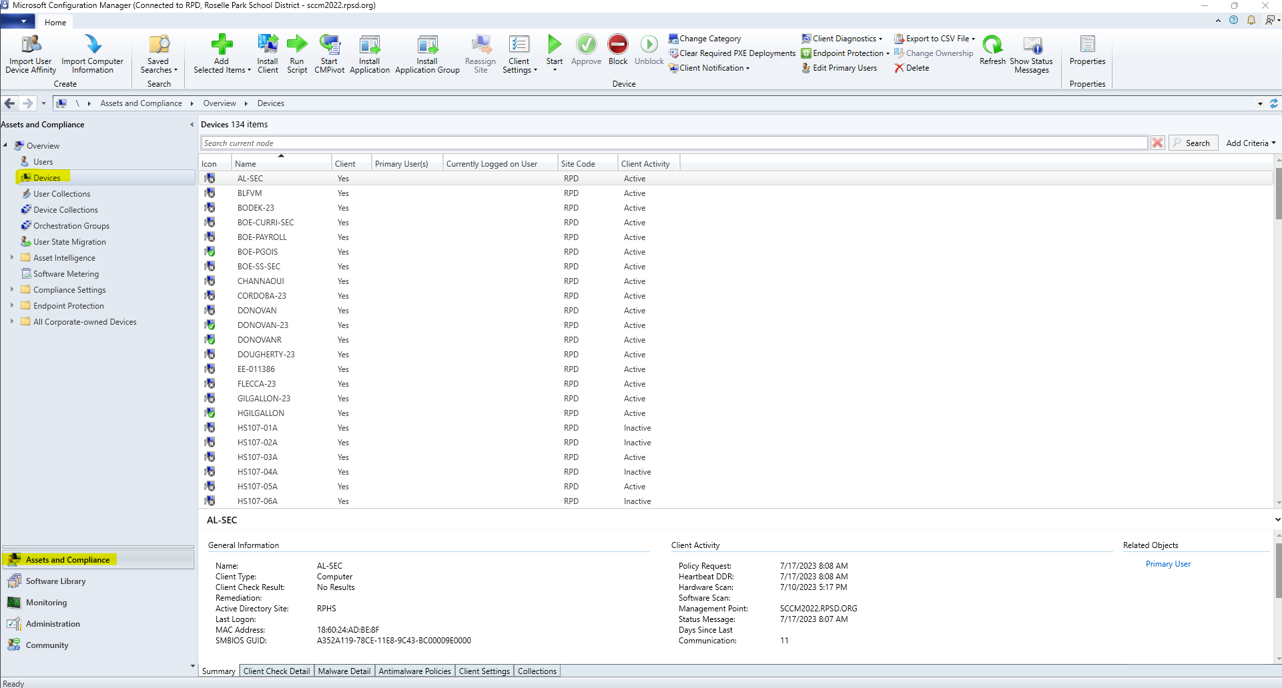
Task: Click Reassign Site icon
Action: tap(480, 45)
